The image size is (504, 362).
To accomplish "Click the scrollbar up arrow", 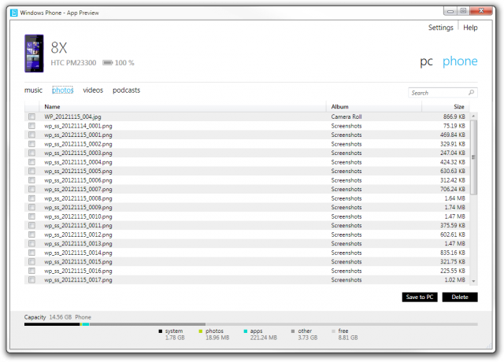I will (473, 116).
